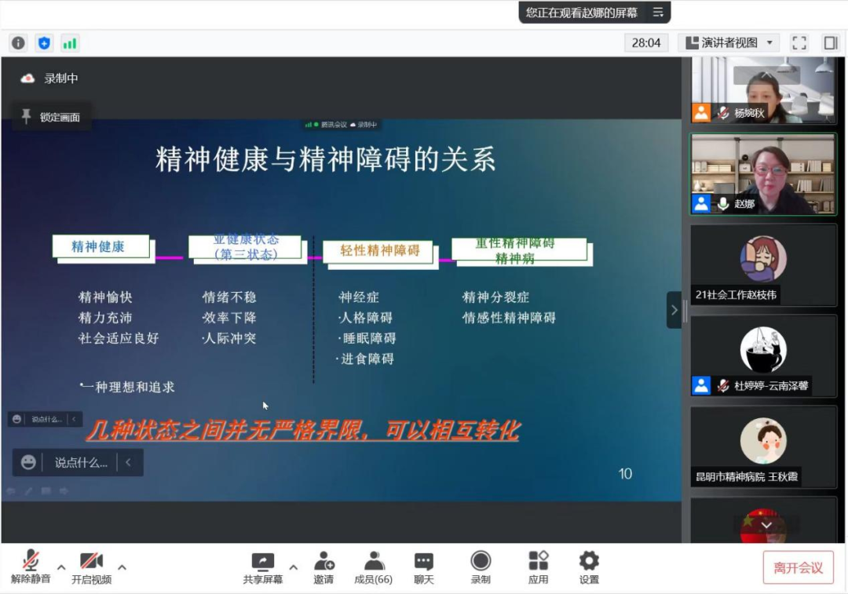Open the speaker view (演讲者视图) dropdown

click(x=729, y=43)
